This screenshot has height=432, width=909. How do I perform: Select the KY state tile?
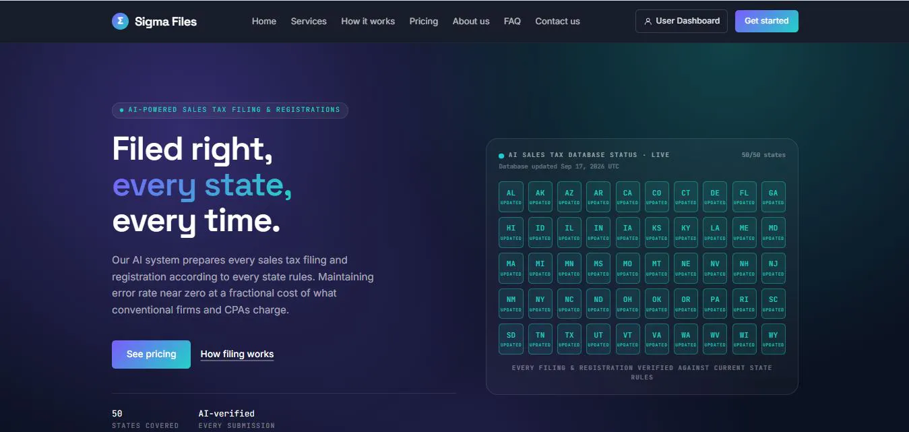(686, 232)
